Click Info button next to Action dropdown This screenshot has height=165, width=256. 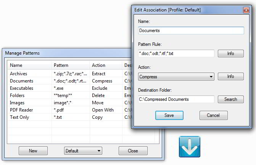(x=230, y=76)
